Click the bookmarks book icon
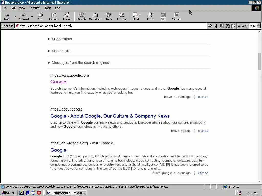 222,26
